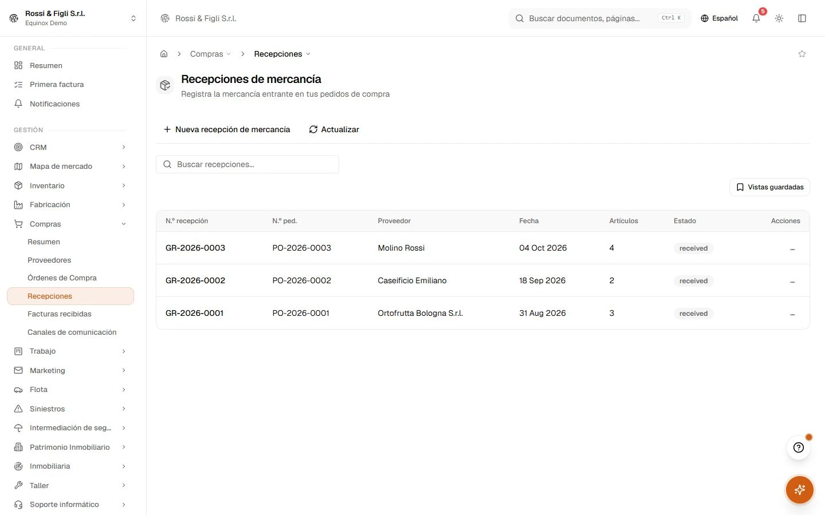This screenshot has width=825, height=515.
Task: Open Vistas guardadas
Action: (x=769, y=187)
